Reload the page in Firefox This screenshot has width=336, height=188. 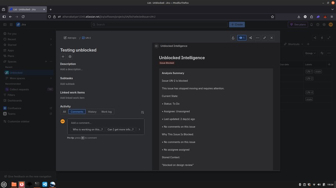pyautogui.click(x=23, y=17)
